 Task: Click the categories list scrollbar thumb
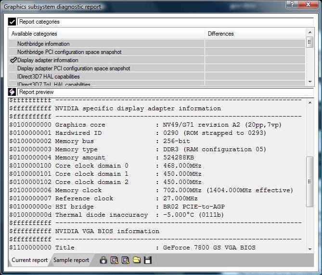pos(309,42)
